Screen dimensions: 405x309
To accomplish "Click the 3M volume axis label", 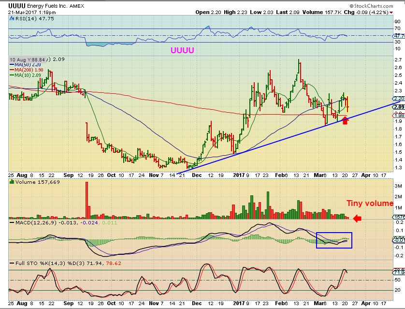I will (x=398, y=186).
